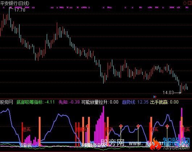
Task: Open the 平安银行(日线) chart title
Action: 15,3
